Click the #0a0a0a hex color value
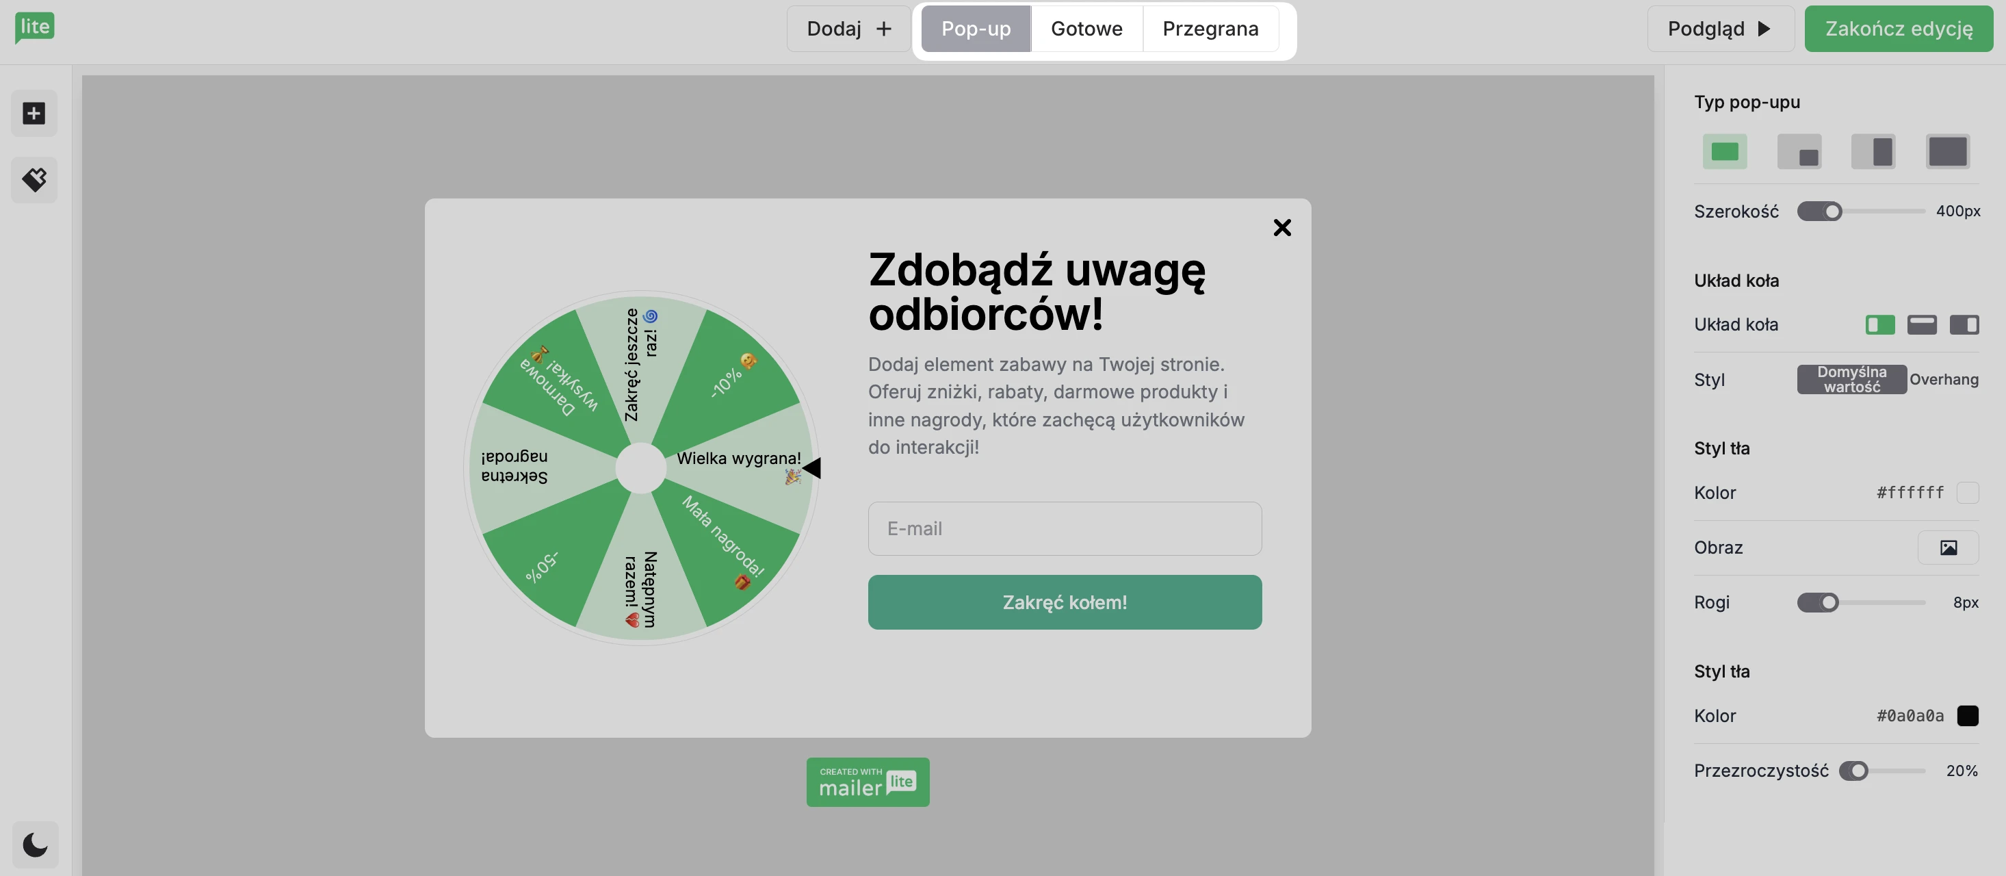 [1910, 714]
